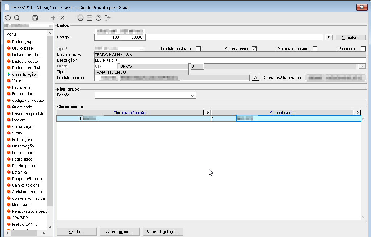Click the small button at end of Grade row

[x=362, y=66]
